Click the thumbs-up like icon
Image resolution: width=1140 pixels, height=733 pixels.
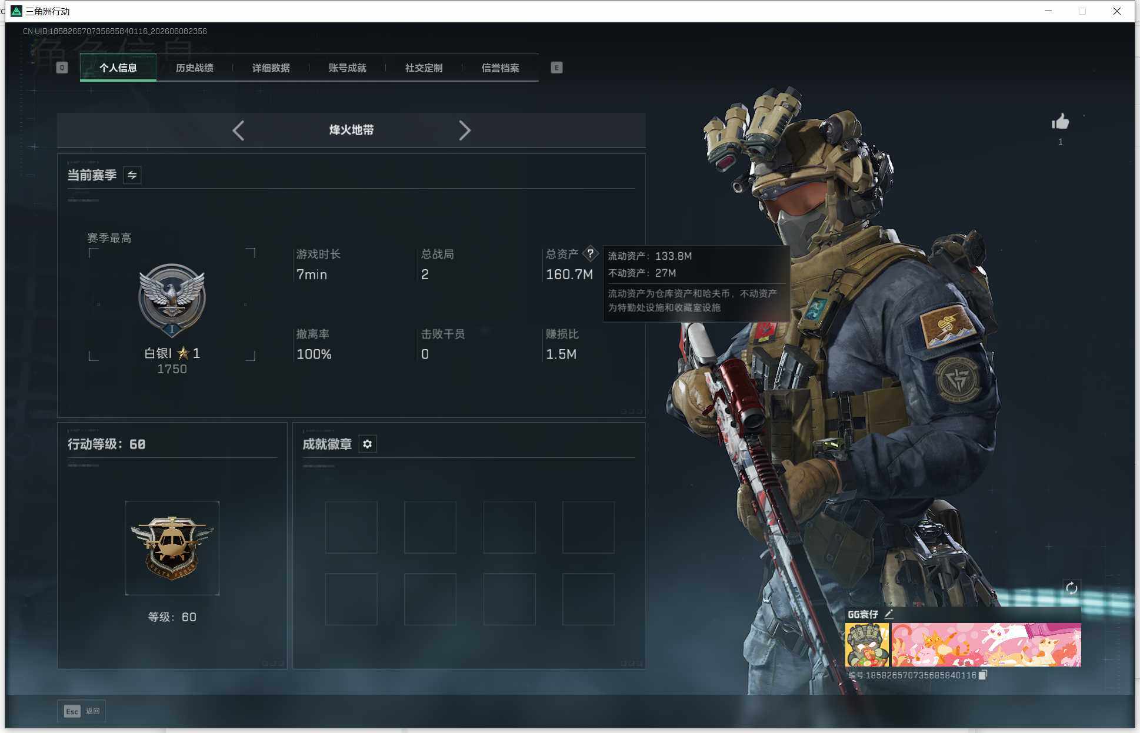pyautogui.click(x=1060, y=122)
